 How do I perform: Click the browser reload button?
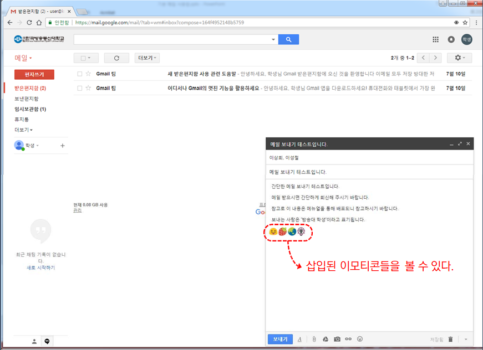tap(29, 23)
